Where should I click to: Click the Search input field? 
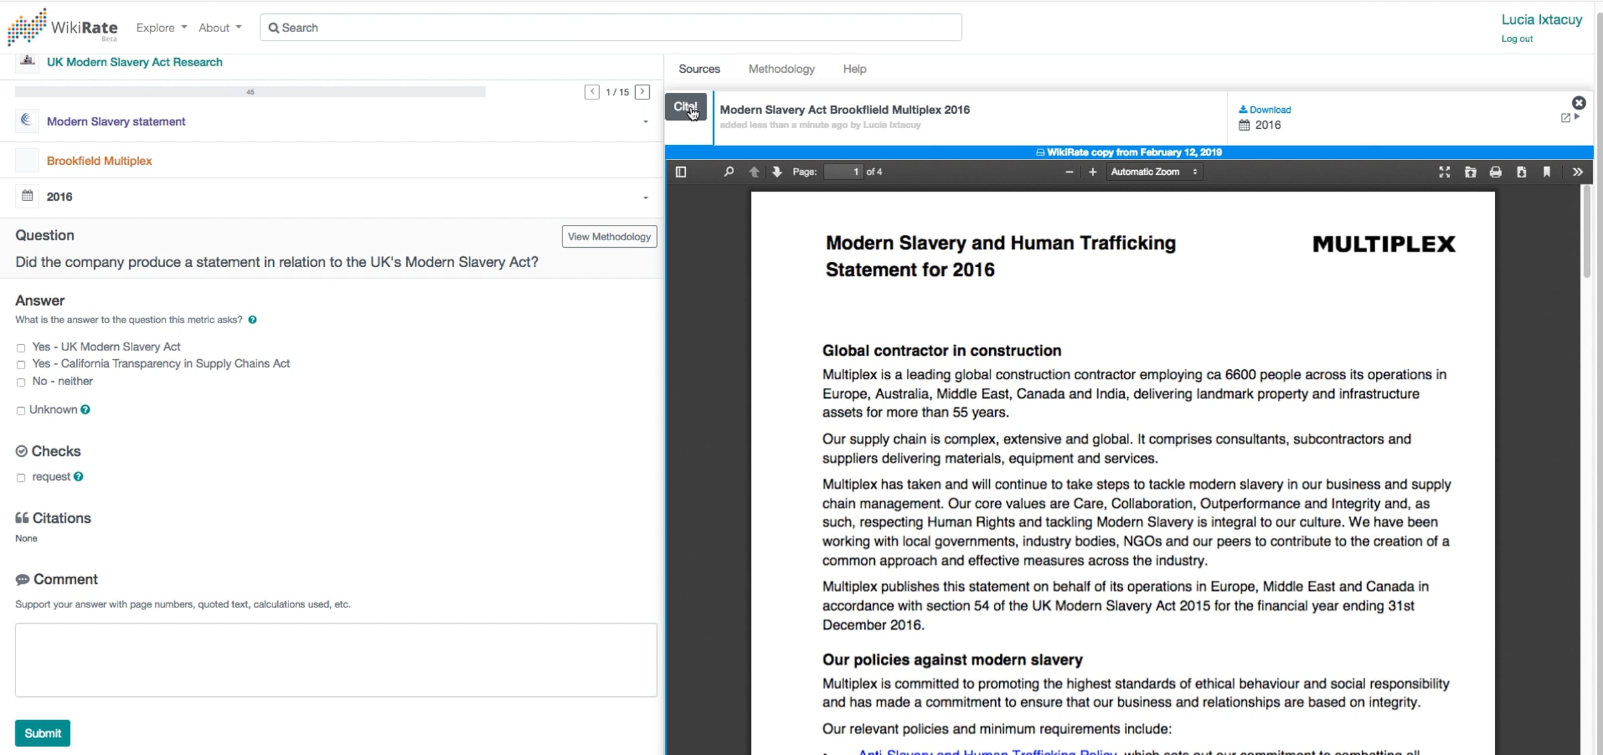tap(610, 27)
